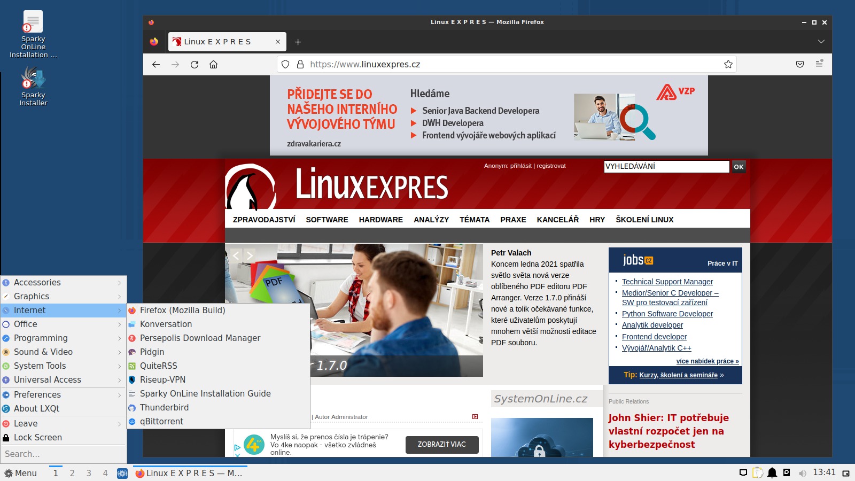The image size is (855, 481).
Task: Open Frontend developer job link
Action: [654, 337]
